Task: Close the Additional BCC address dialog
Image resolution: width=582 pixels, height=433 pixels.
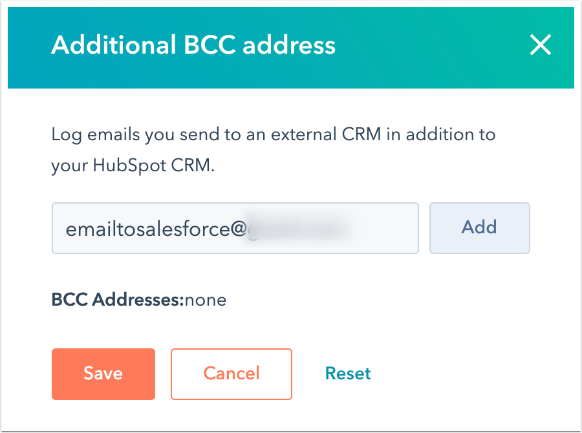Action: 541,45
